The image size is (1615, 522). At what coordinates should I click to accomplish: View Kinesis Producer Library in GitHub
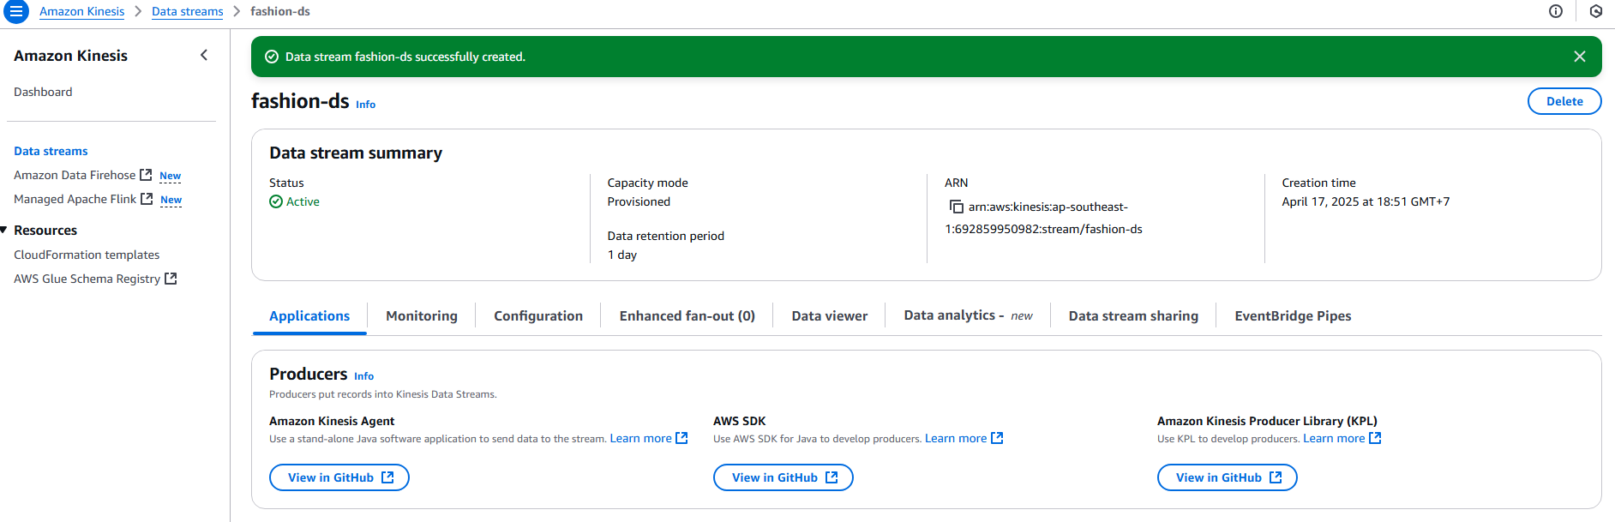[x=1228, y=477]
